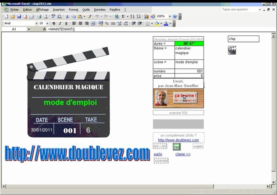Cut selection with the scissors icon

(67, 17)
